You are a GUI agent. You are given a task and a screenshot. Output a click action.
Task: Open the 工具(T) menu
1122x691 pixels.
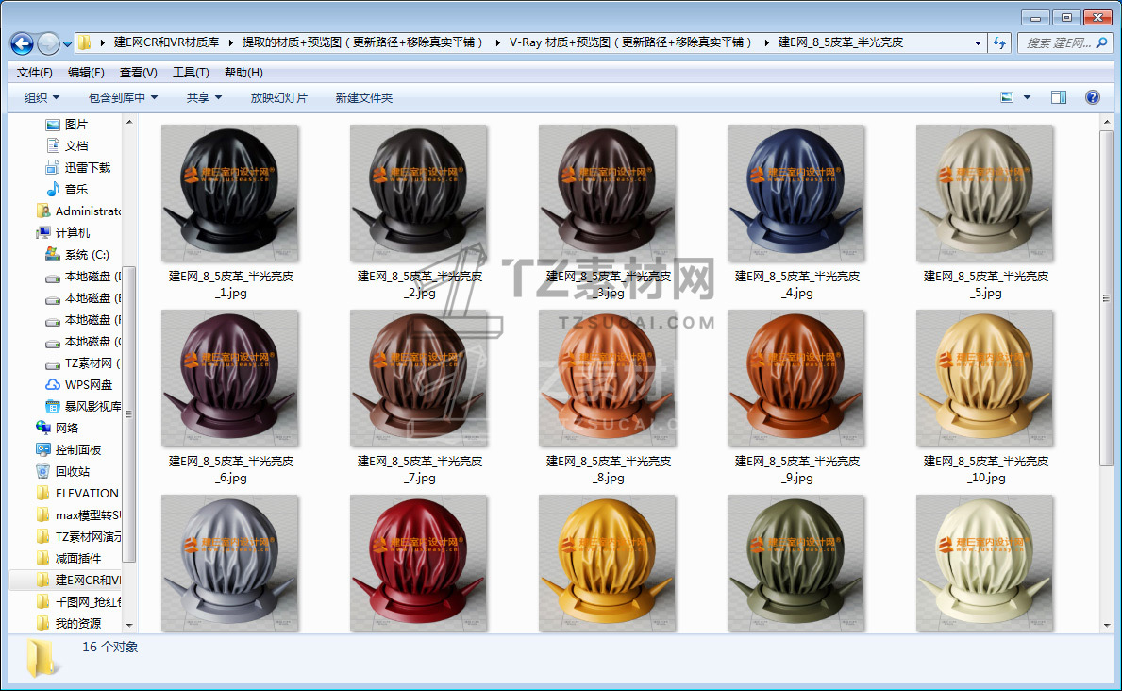tap(191, 73)
